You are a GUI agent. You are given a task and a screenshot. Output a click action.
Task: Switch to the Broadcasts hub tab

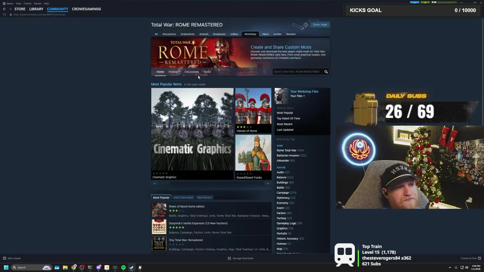(219, 34)
